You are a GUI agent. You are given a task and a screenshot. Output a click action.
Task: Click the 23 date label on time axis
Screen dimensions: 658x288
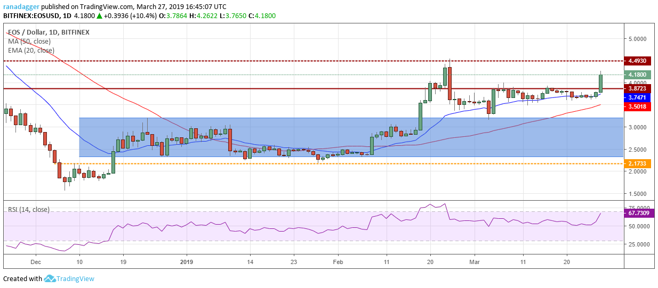click(x=293, y=262)
